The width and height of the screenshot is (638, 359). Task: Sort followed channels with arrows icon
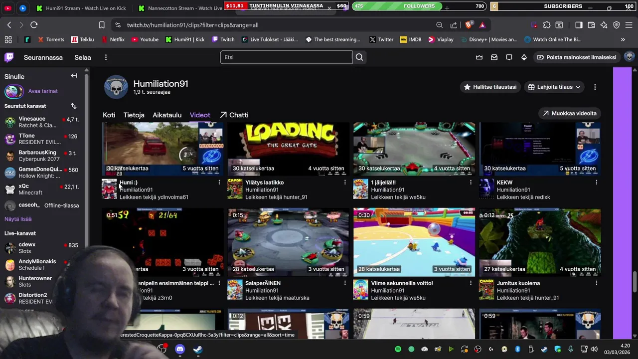pos(74,106)
